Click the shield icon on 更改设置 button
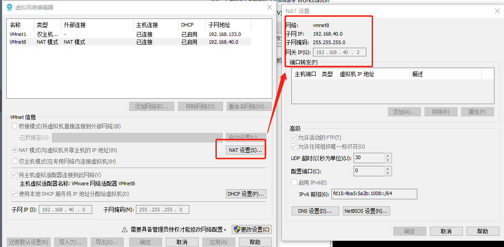This screenshot has height=247, width=504. coord(237,229)
